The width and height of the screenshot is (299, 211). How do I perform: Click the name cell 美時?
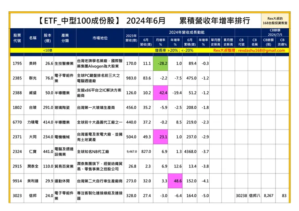pyautogui.click(x=33, y=63)
